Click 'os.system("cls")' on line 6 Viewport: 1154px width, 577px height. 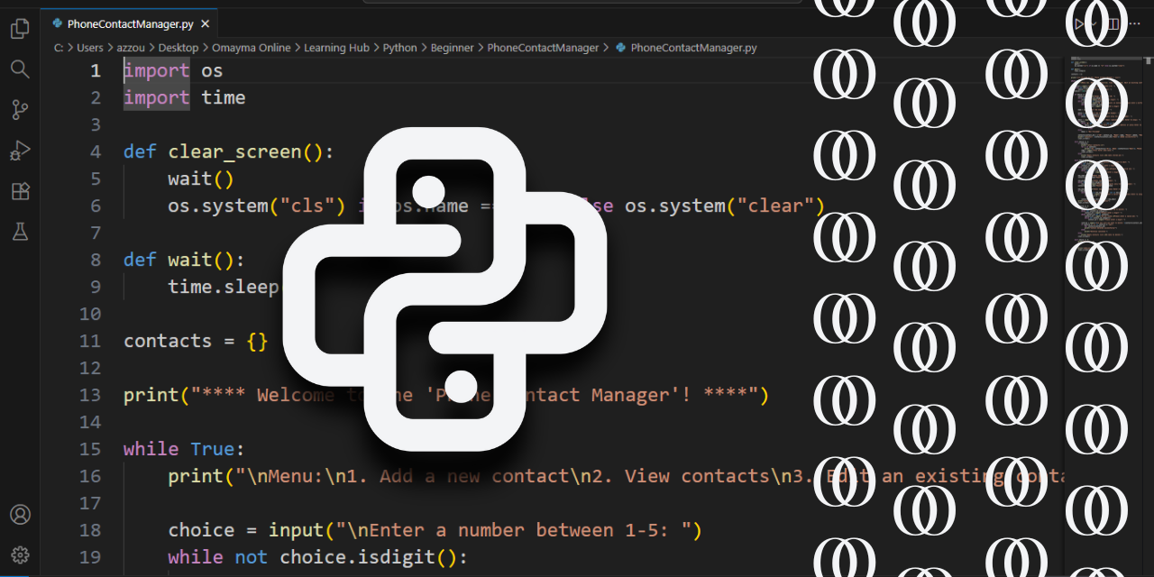(257, 206)
